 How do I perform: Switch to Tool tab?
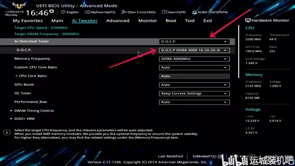point(190,21)
